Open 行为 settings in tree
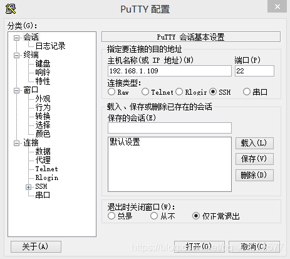Screen dimensions: 290x259 coord(43,107)
